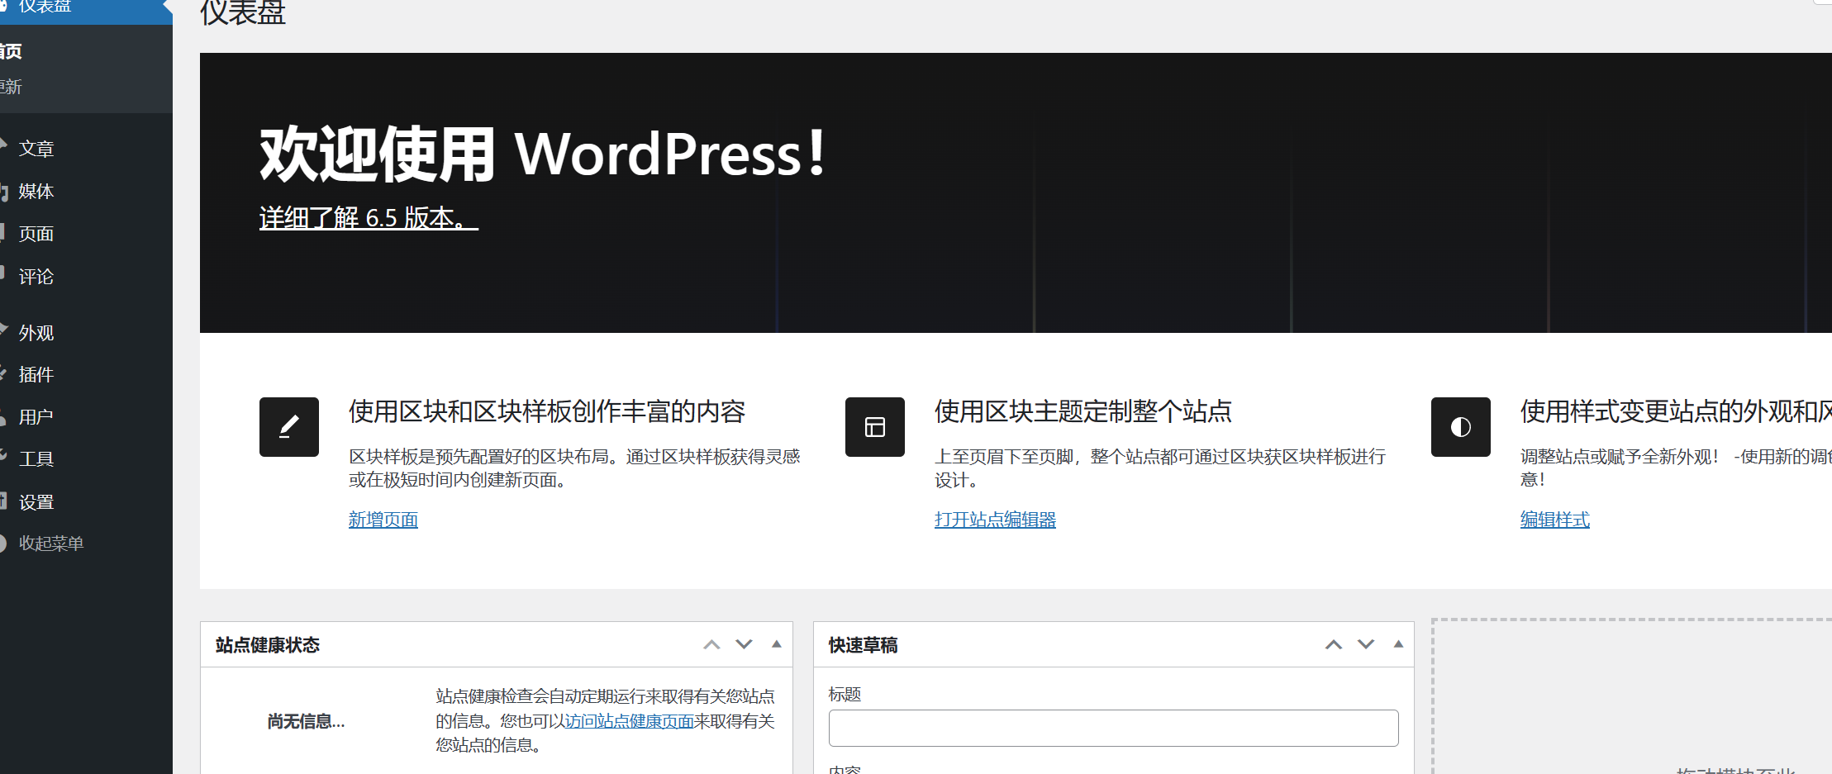Image resolution: width=1832 pixels, height=774 pixels.
Task: Focus the 标题 input field
Action: (x=1114, y=728)
